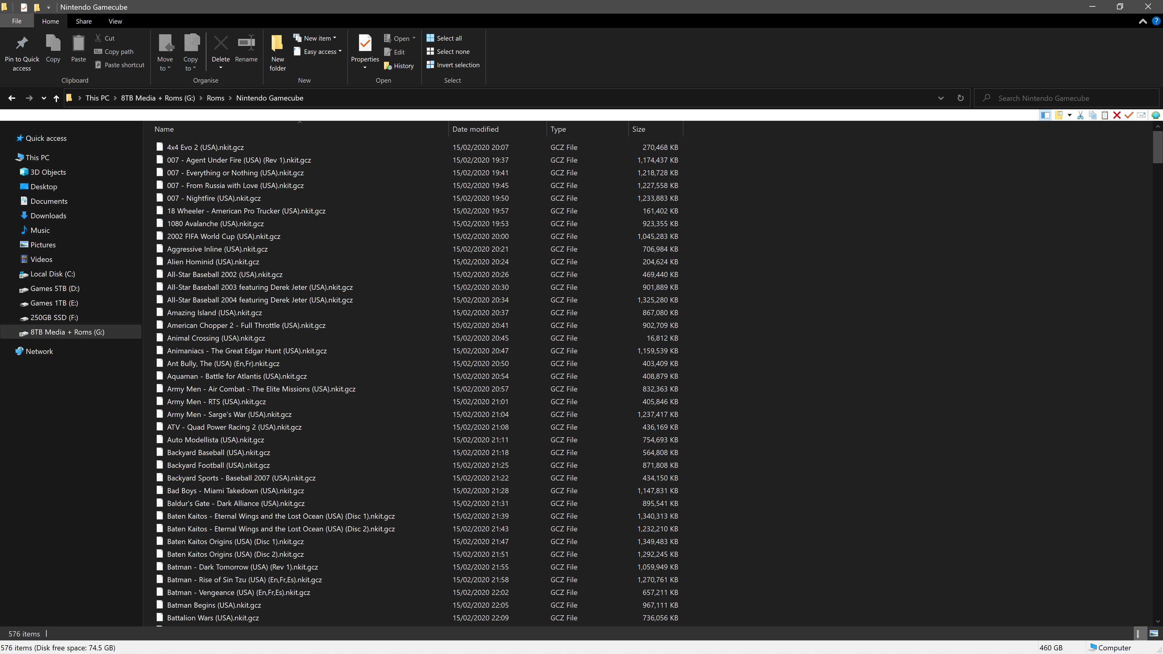The image size is (1163, 654).
Task: Open the File tab
Action: 17,21
